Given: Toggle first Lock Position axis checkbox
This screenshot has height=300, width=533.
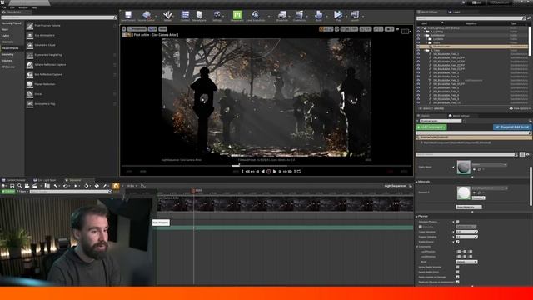Looking at the screenshot, I should pos(459,252).
